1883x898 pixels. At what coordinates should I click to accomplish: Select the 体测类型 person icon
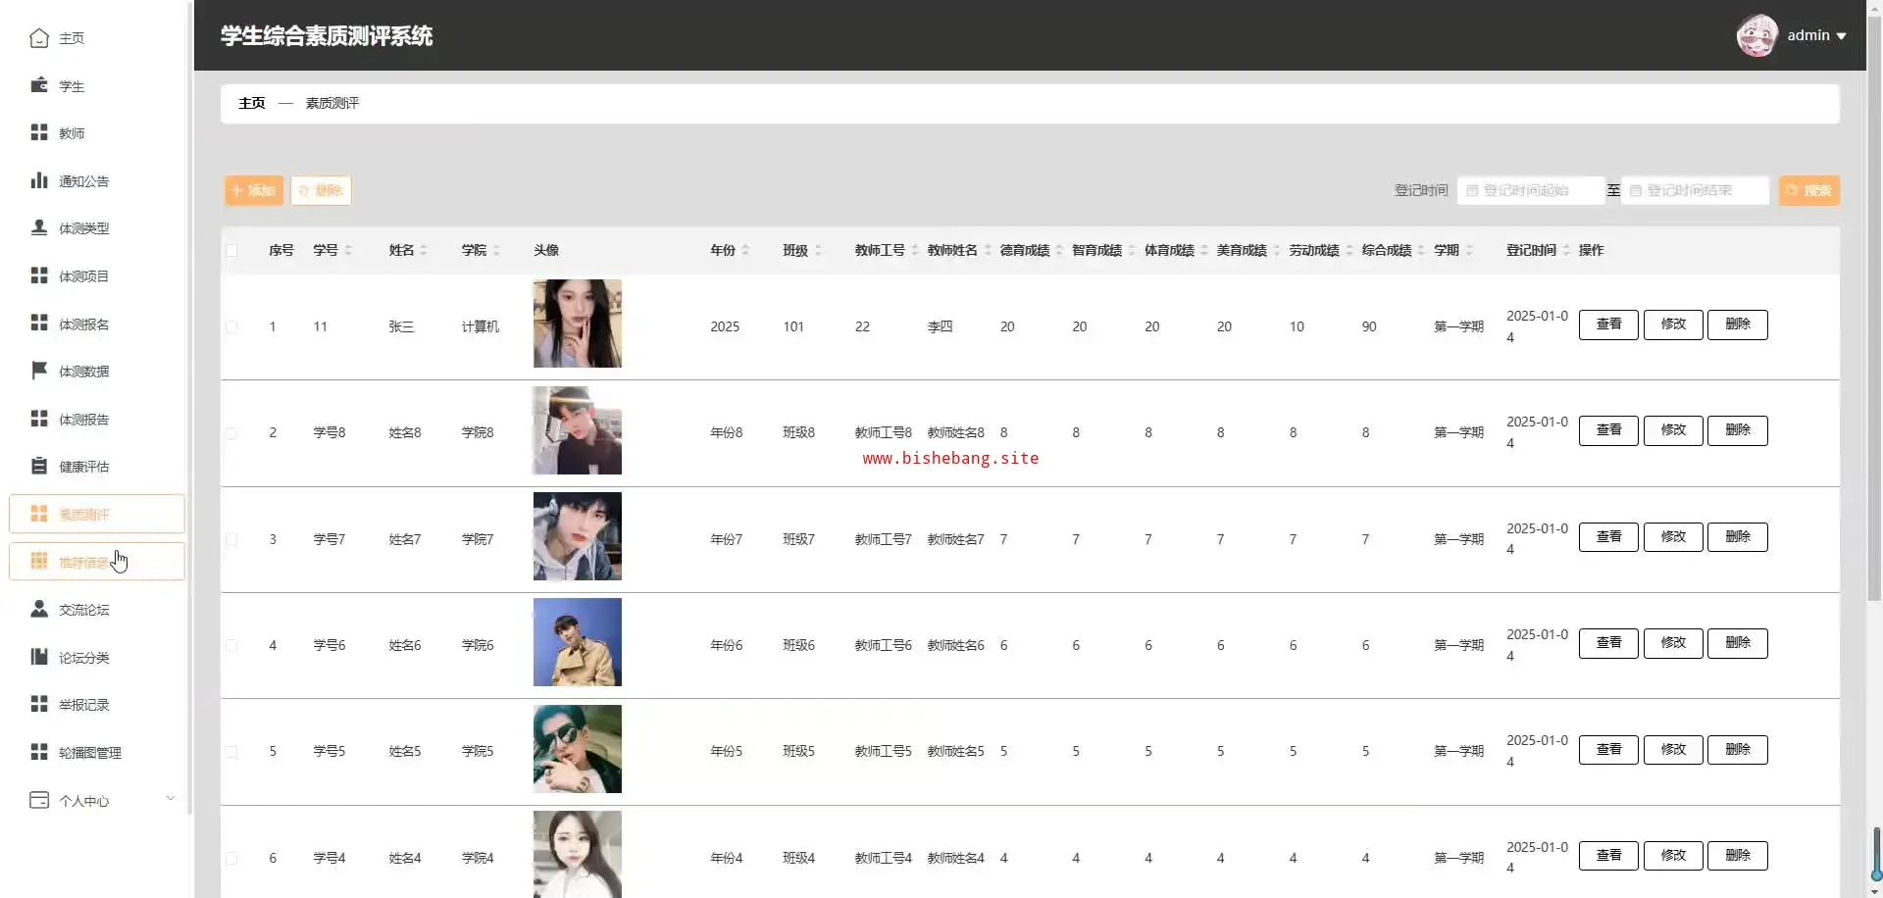(x=39, y=227)
